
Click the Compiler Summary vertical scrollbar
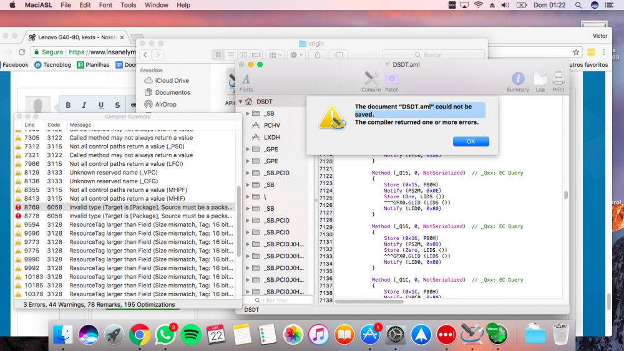[x=239, y=222]
